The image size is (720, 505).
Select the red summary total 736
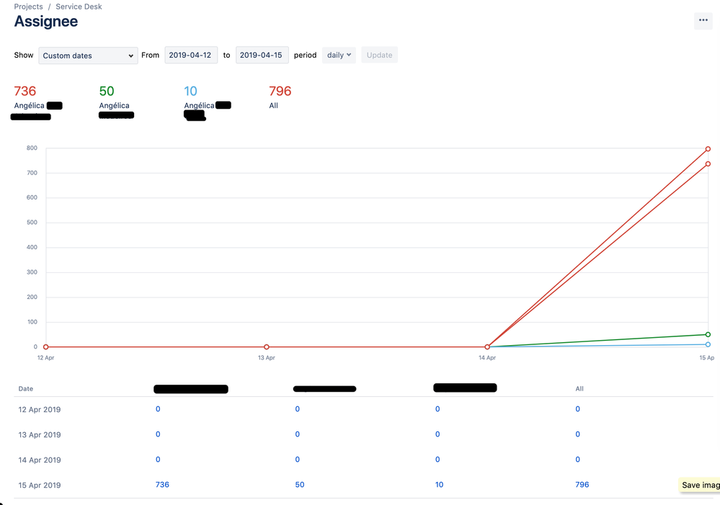(25, 91)
